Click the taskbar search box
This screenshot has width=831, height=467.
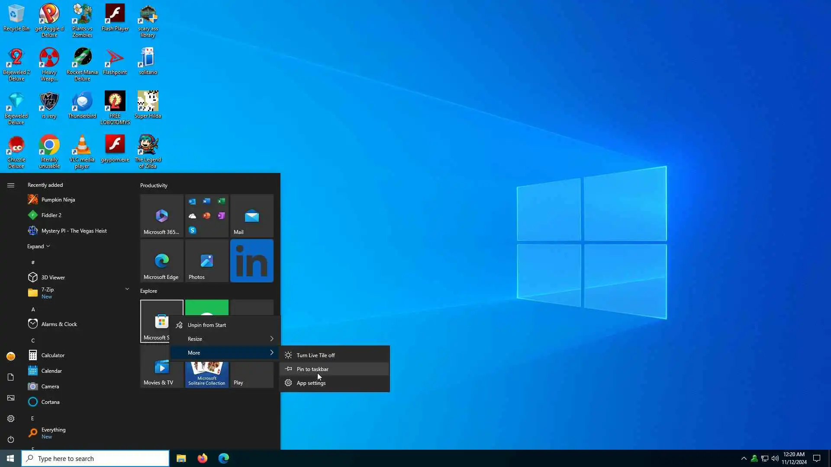click(95, 458)
